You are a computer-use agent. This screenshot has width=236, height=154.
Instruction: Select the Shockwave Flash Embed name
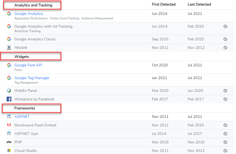35,125
